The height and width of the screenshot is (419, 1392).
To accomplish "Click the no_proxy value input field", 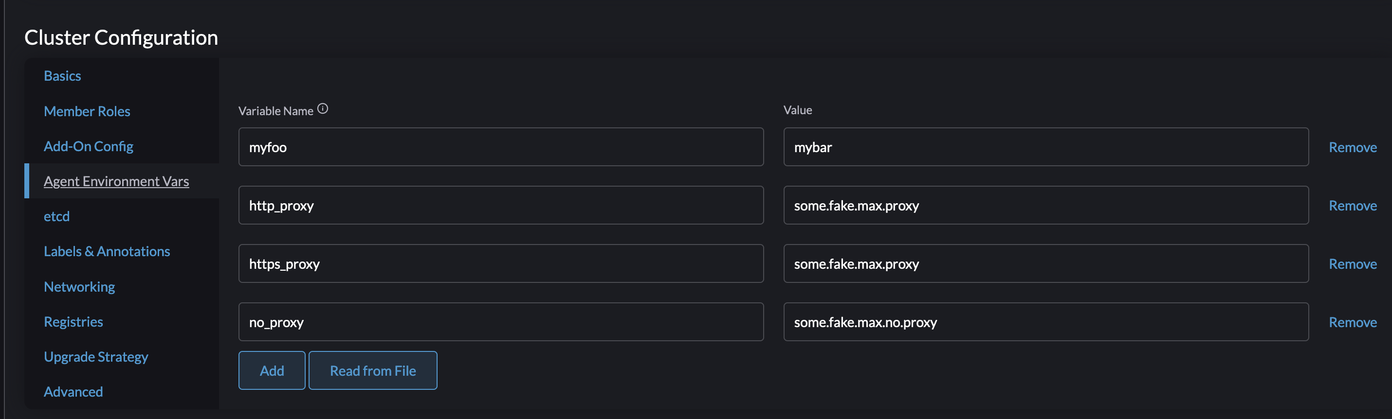I will 1045,322.
